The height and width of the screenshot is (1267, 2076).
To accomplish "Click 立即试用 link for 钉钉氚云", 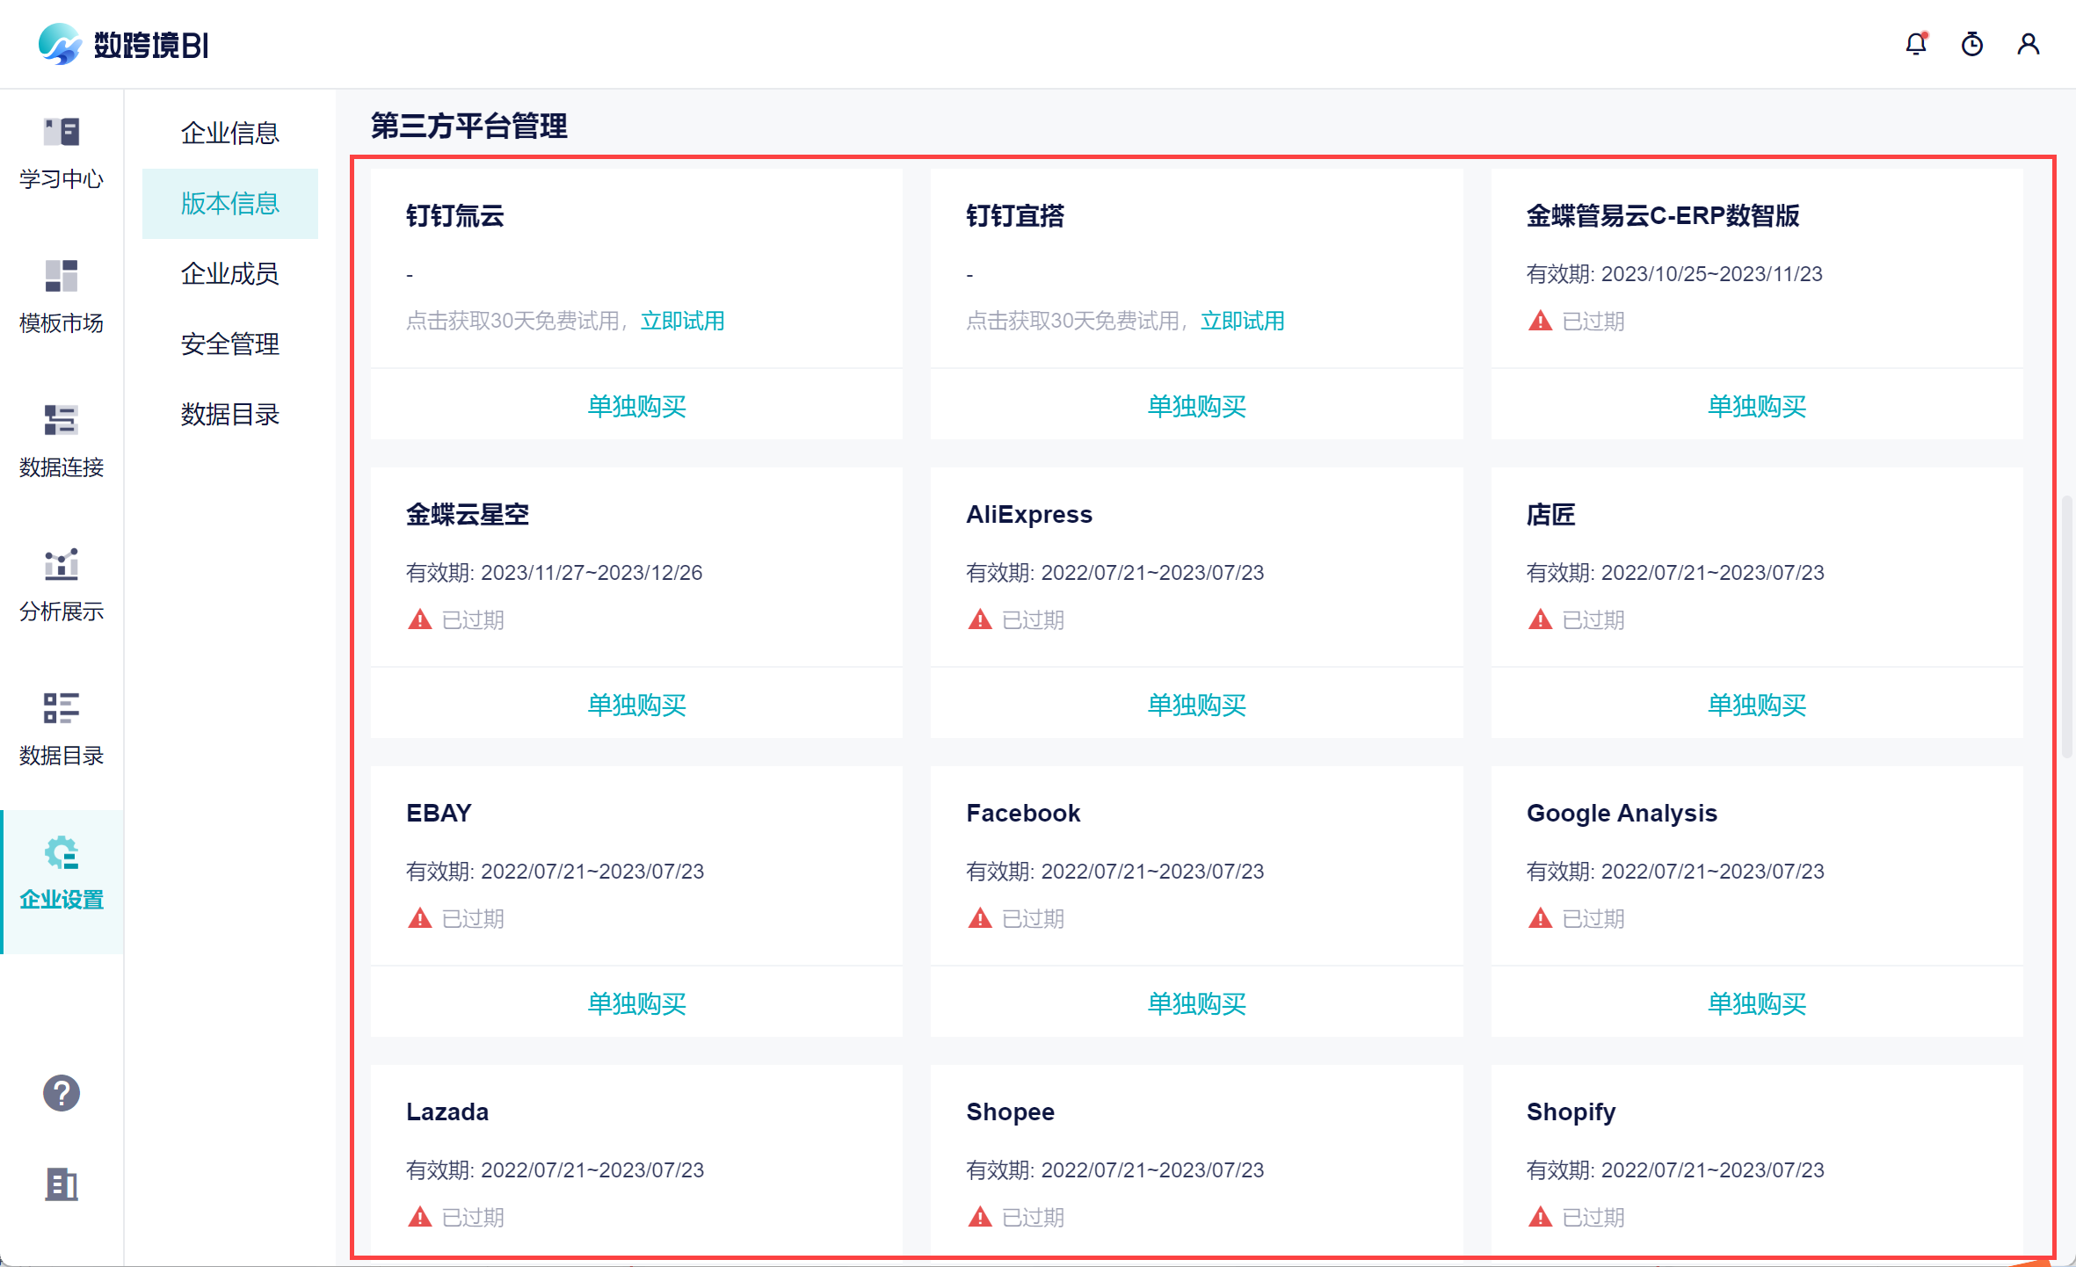I will [x=682, y=321].
